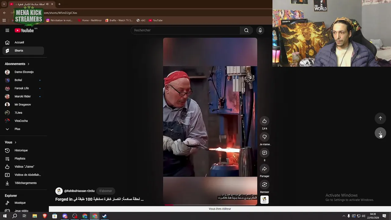
Task: Go back with browser back arrow
Action: pyautogui.click(x=4, y=13)
